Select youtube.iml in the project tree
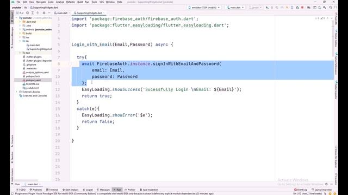The width and height of the screenshot is (348, 195). point(31,88)
